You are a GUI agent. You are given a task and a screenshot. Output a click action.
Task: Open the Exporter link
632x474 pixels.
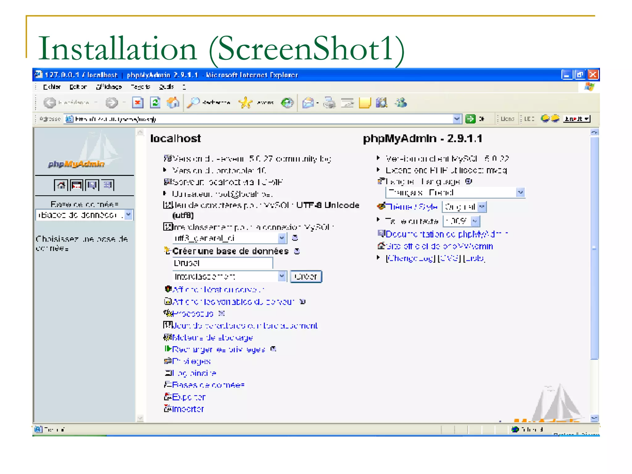click(189, 397)
